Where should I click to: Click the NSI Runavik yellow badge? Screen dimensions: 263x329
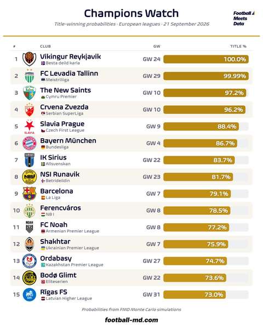pos(30,177)
